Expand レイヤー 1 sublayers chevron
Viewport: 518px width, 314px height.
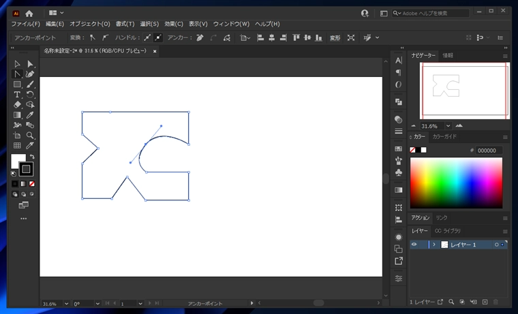[x=434, y=245]
